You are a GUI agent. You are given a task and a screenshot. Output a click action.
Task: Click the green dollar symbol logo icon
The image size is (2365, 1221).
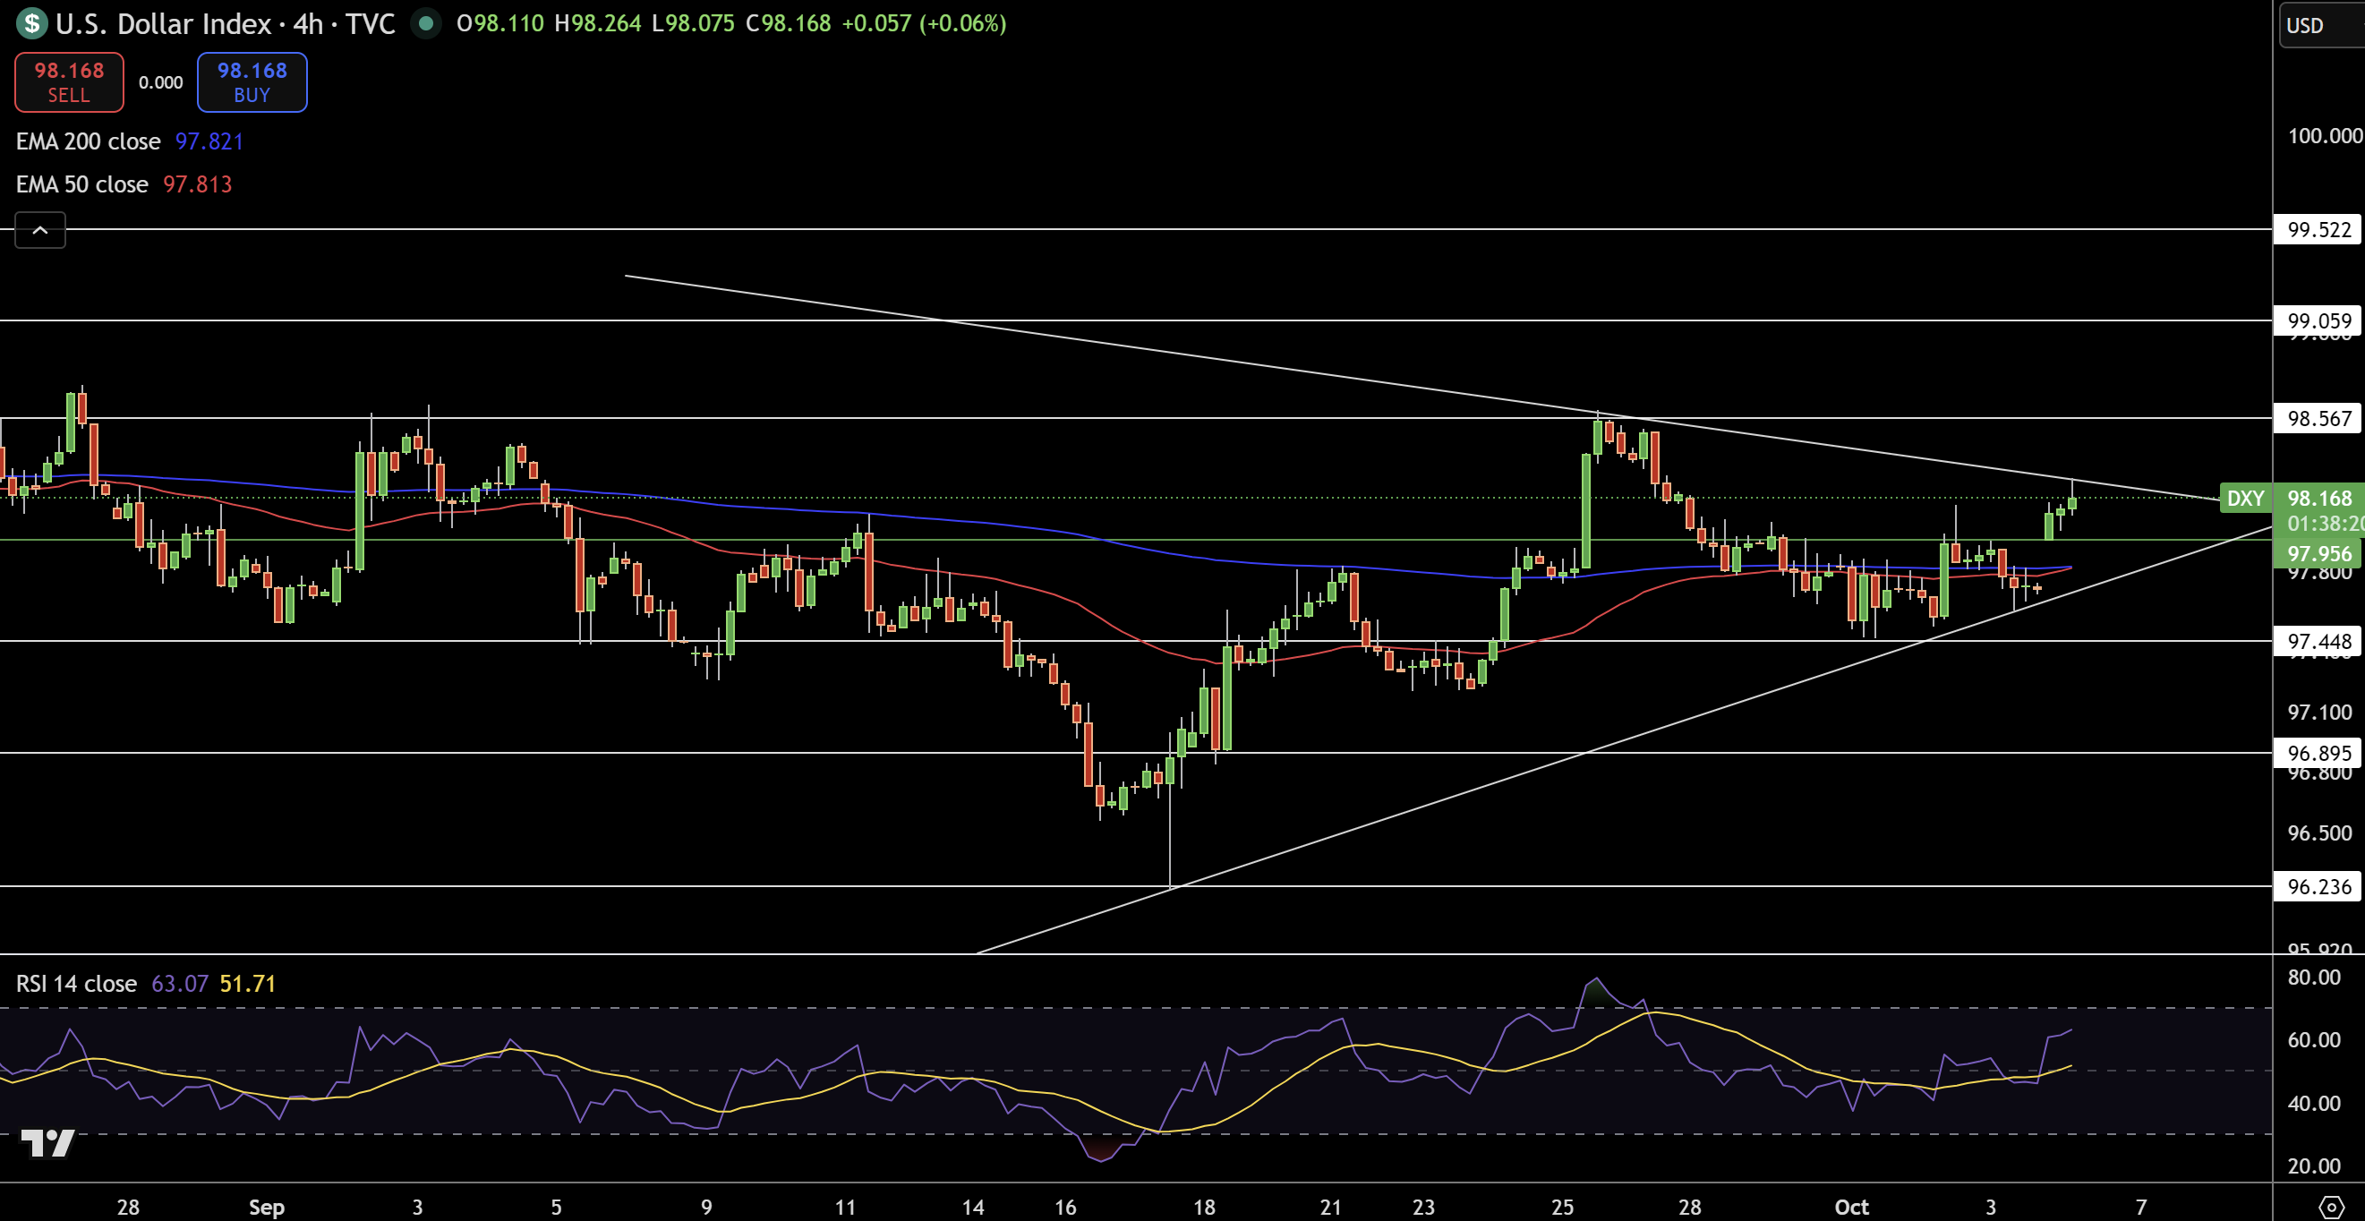32,23
